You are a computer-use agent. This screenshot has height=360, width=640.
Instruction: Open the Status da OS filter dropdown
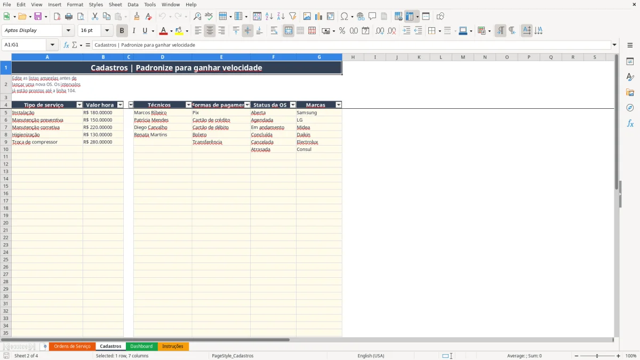pyautogui.click(x=293, y=105)
